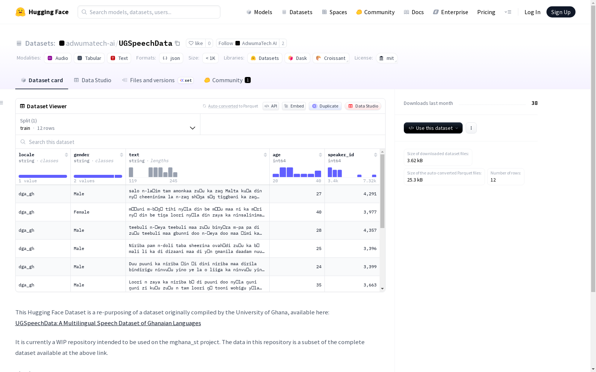596x372 pixels.
Task: Open Models in top navigation
Action: coord(259,12)
